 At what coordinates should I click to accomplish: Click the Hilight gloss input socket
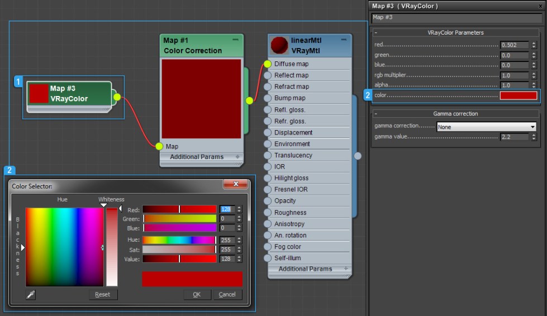(268, 178)
